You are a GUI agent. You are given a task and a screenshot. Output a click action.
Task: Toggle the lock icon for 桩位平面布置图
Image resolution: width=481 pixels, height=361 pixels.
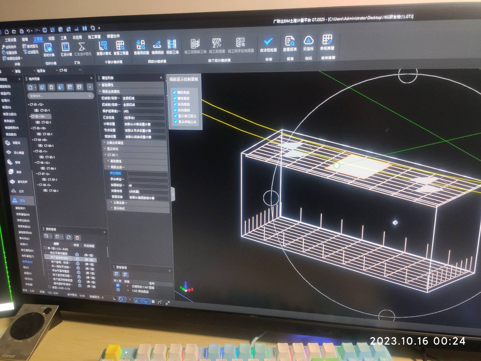(77, 254)
